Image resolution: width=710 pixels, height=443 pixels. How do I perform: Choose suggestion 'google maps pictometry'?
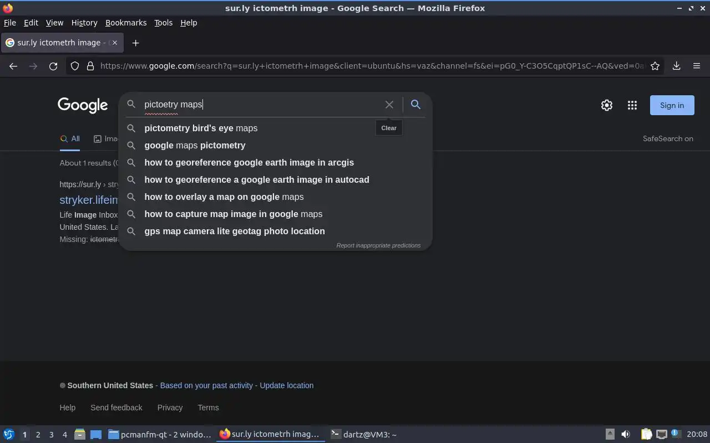pyautogui.click(x=276, y=146)
